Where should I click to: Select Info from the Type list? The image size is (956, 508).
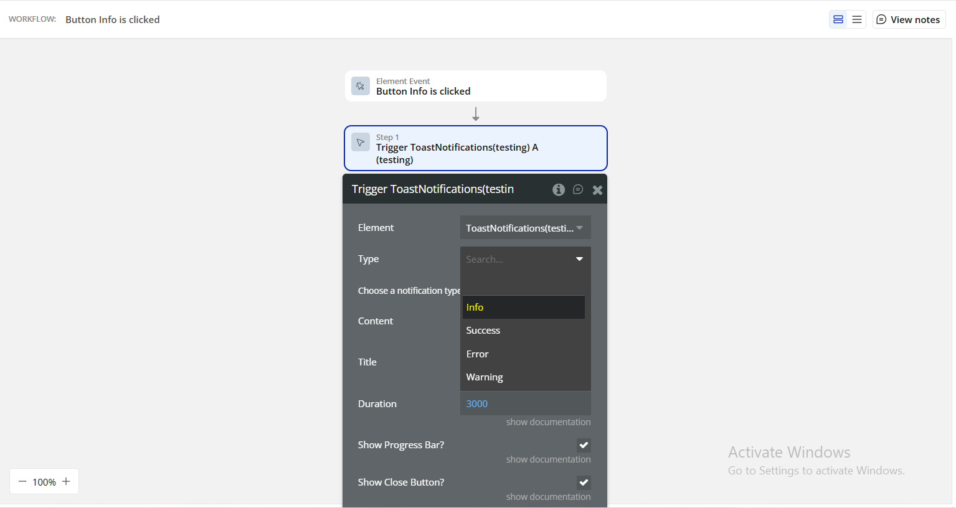[523, 308]
